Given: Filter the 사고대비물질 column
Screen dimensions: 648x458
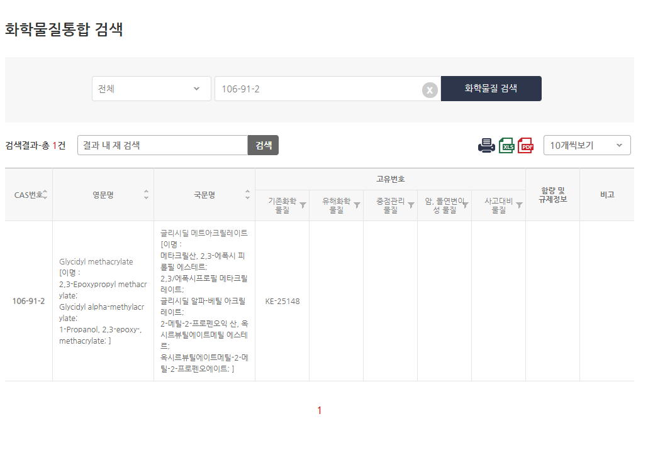Looking at the screenshot, I should click(520, 205).
